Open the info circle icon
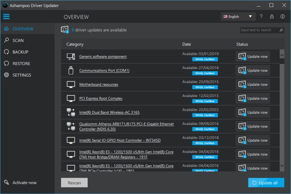 (283, 17)
